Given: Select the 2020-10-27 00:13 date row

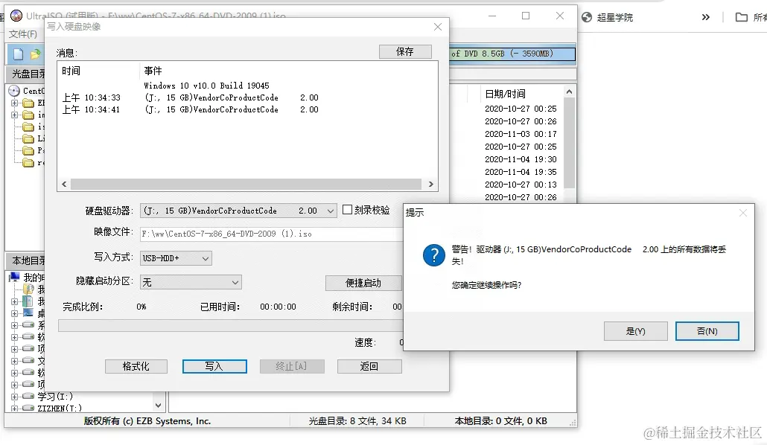Looking at the screenshot, I should pyautogui.click(x=521, y=185).
